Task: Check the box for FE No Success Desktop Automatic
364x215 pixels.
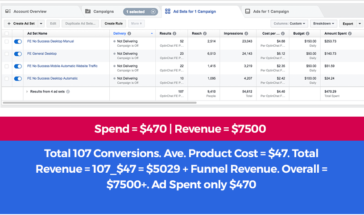Action: click(6, 79)
